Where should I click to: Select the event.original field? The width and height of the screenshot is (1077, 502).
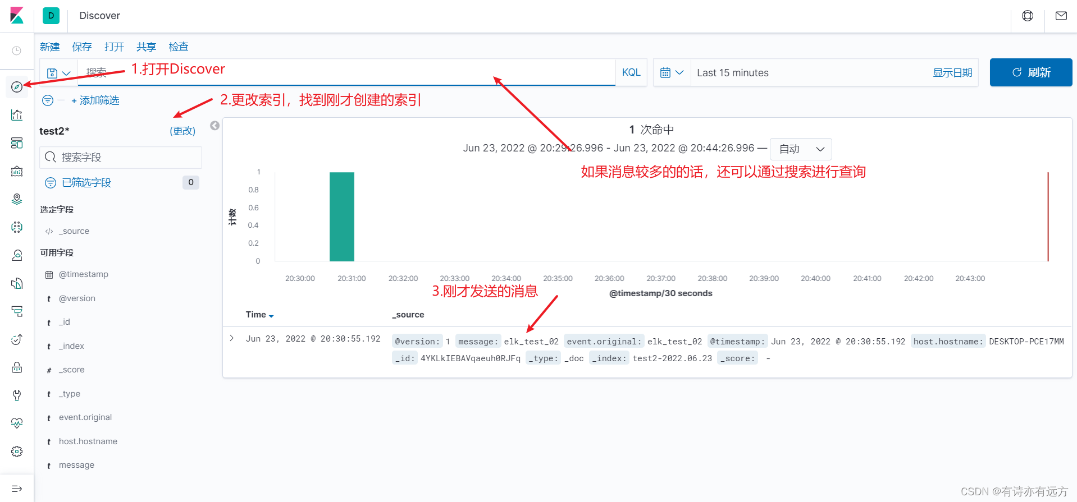coord(85,417)
